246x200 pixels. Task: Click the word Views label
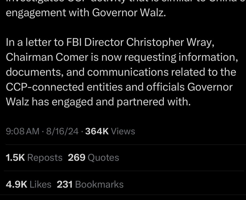coord(123,131)
